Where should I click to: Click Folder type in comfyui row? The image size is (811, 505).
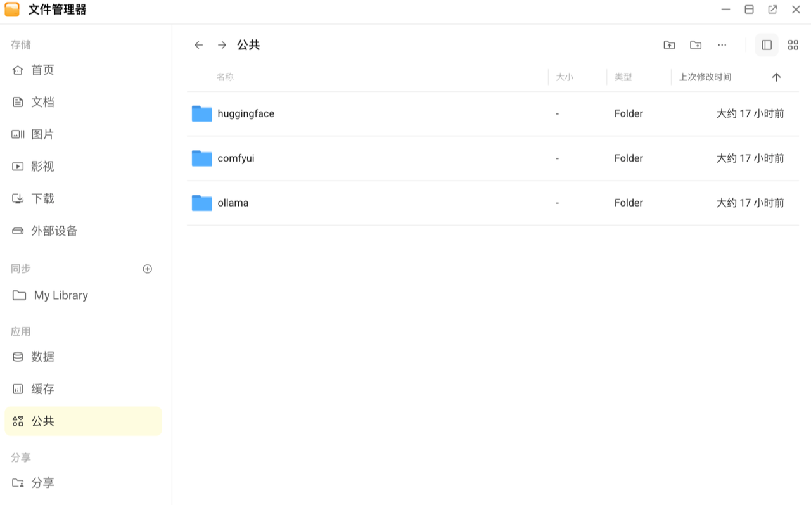tap(629, 158)
